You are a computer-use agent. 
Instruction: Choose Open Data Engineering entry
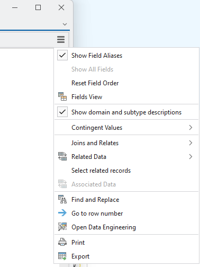click(x=126, y=227)
